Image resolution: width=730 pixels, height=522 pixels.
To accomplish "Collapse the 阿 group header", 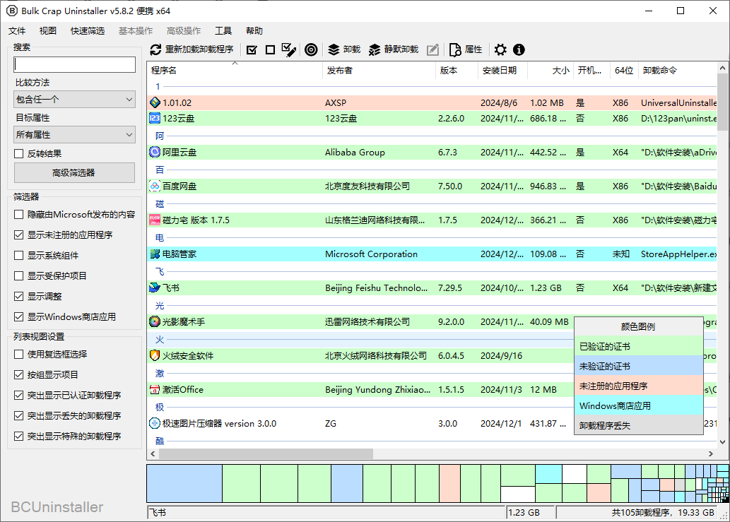I will tap(160, 136).
